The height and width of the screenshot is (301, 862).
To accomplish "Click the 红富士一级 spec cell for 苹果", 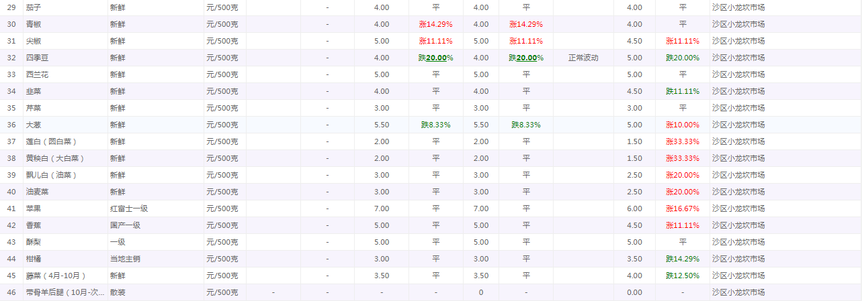I will click(x=129, y=208).
